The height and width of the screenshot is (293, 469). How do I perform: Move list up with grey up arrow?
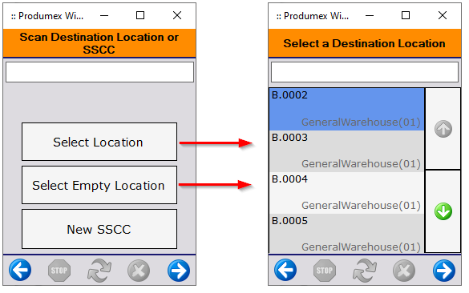pos(443,129)
